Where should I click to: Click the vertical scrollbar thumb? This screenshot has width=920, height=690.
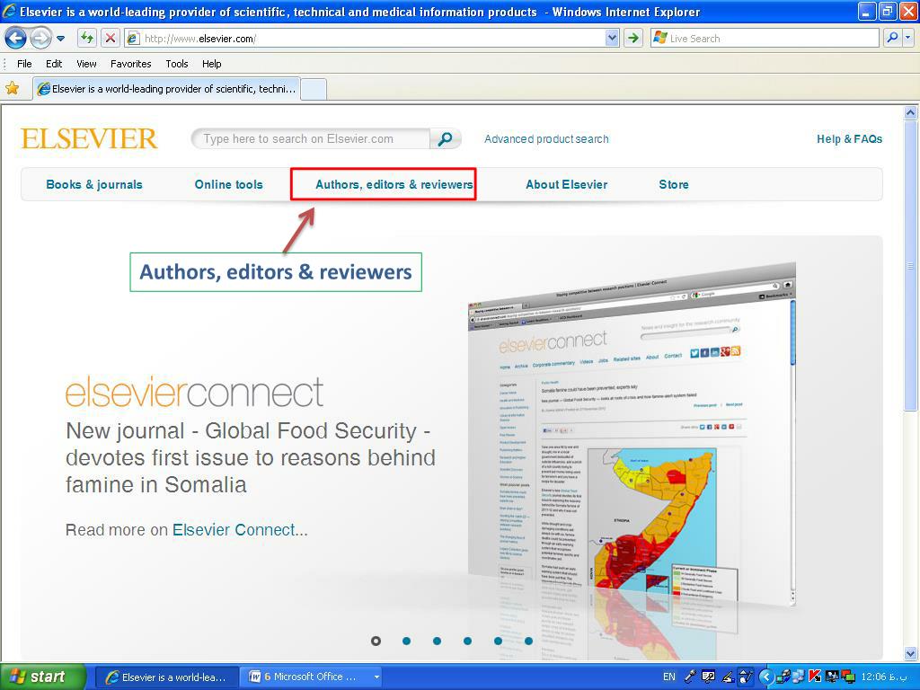coord(910,266)
